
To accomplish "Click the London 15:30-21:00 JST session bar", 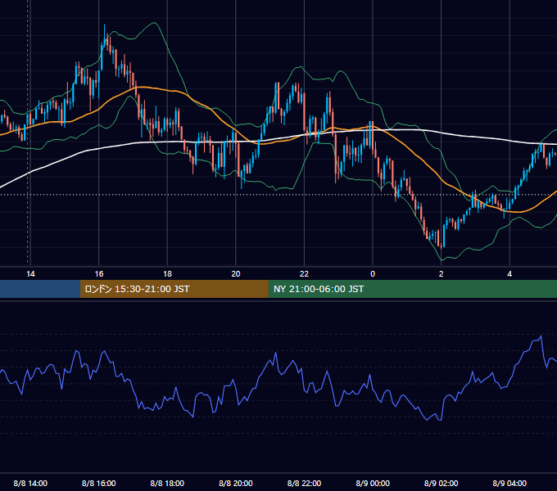I will tap(174, 289).
